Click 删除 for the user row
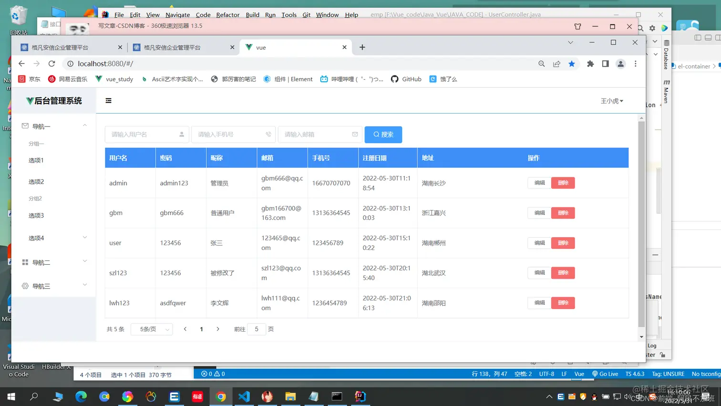721x406 pixels. pos(563,243)
